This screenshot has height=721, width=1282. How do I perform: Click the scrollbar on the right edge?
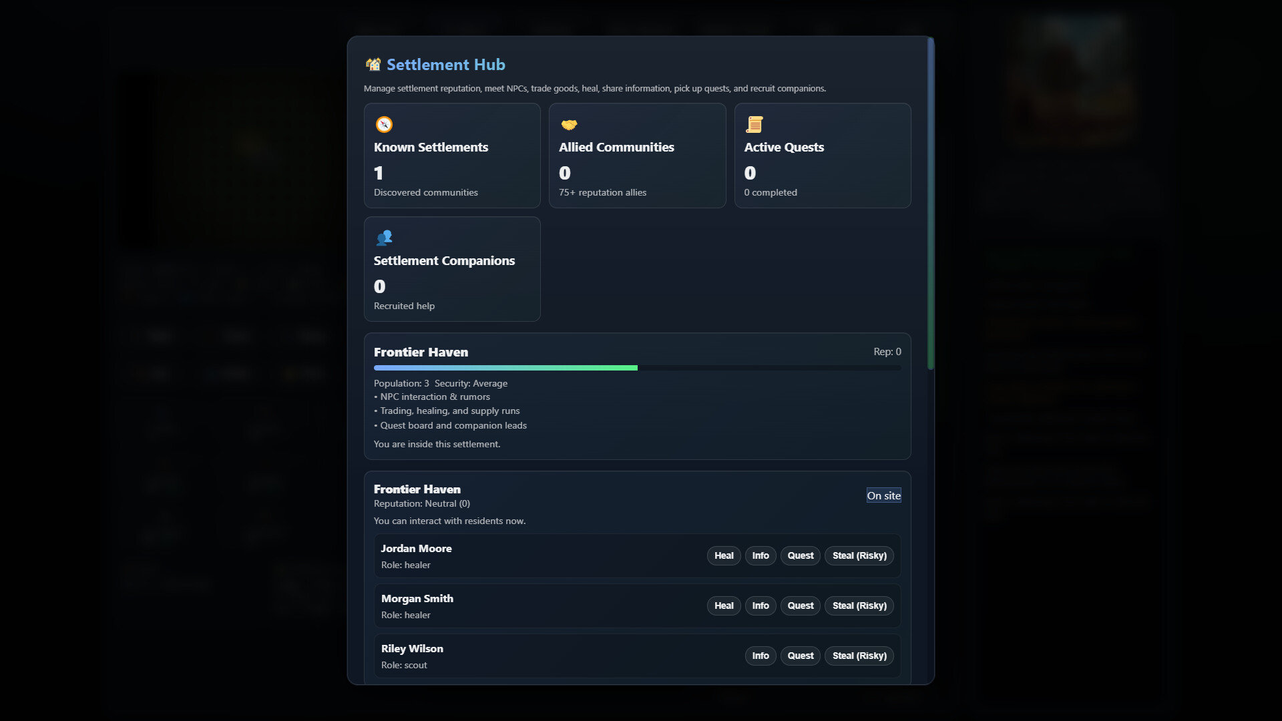click(x=929, y=200)
